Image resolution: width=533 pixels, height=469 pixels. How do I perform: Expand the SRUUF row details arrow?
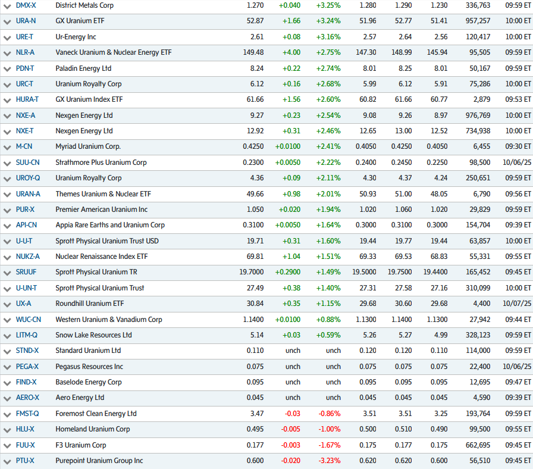(x=7, y=273)
